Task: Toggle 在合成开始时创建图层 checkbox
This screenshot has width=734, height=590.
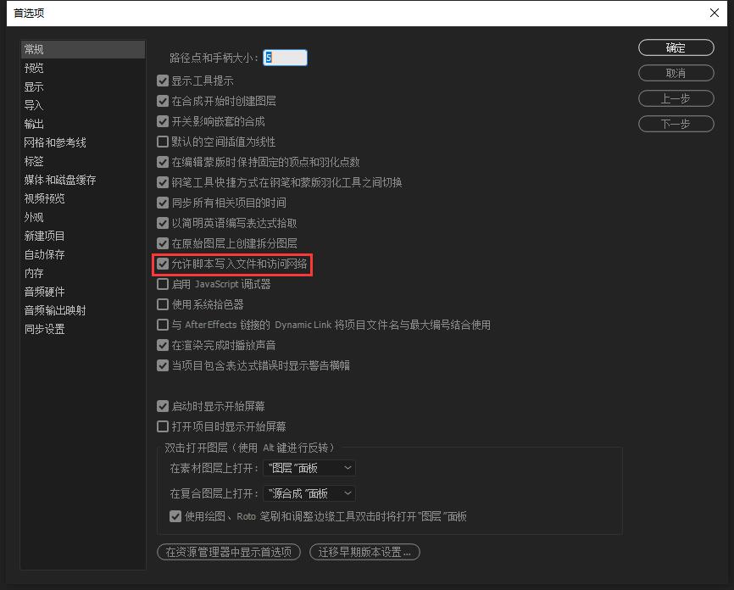Action: tap(163, 101)
